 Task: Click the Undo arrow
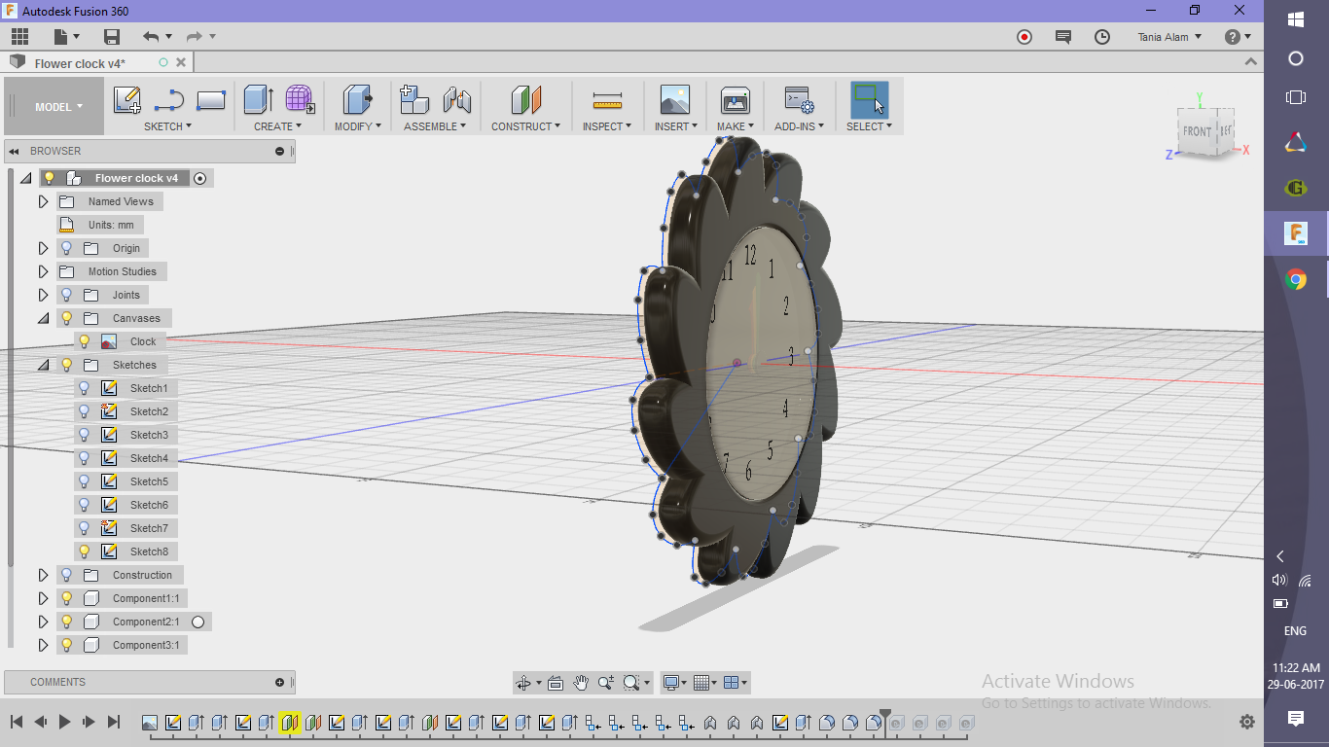coord(151,37)
